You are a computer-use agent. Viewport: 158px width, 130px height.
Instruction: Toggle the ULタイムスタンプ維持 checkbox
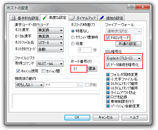(x=108, y=88)
